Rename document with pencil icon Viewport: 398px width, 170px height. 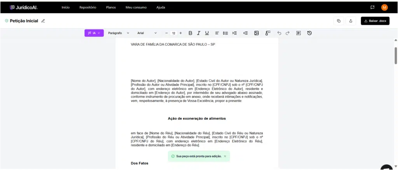[43, 21]
